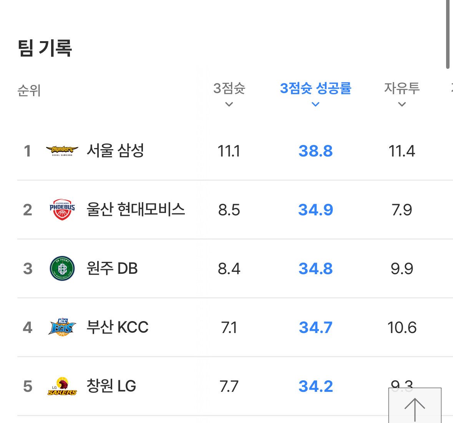Open the 원주 DB team link
Image resolution: width=453 pixels, height=423 pixels.
112,268
